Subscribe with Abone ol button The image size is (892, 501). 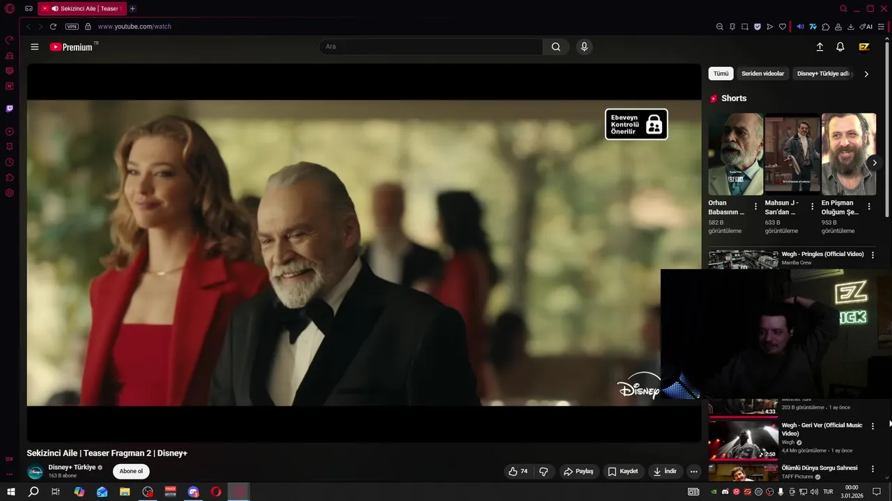(x=131, y=471)
